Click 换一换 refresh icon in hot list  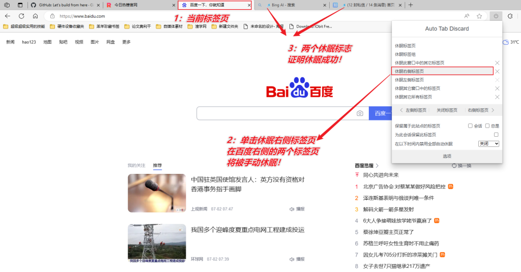pyautogui.click(x=454, y=166)
